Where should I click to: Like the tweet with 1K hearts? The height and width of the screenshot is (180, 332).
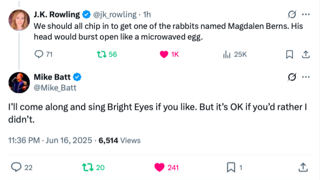pos(164,54)
